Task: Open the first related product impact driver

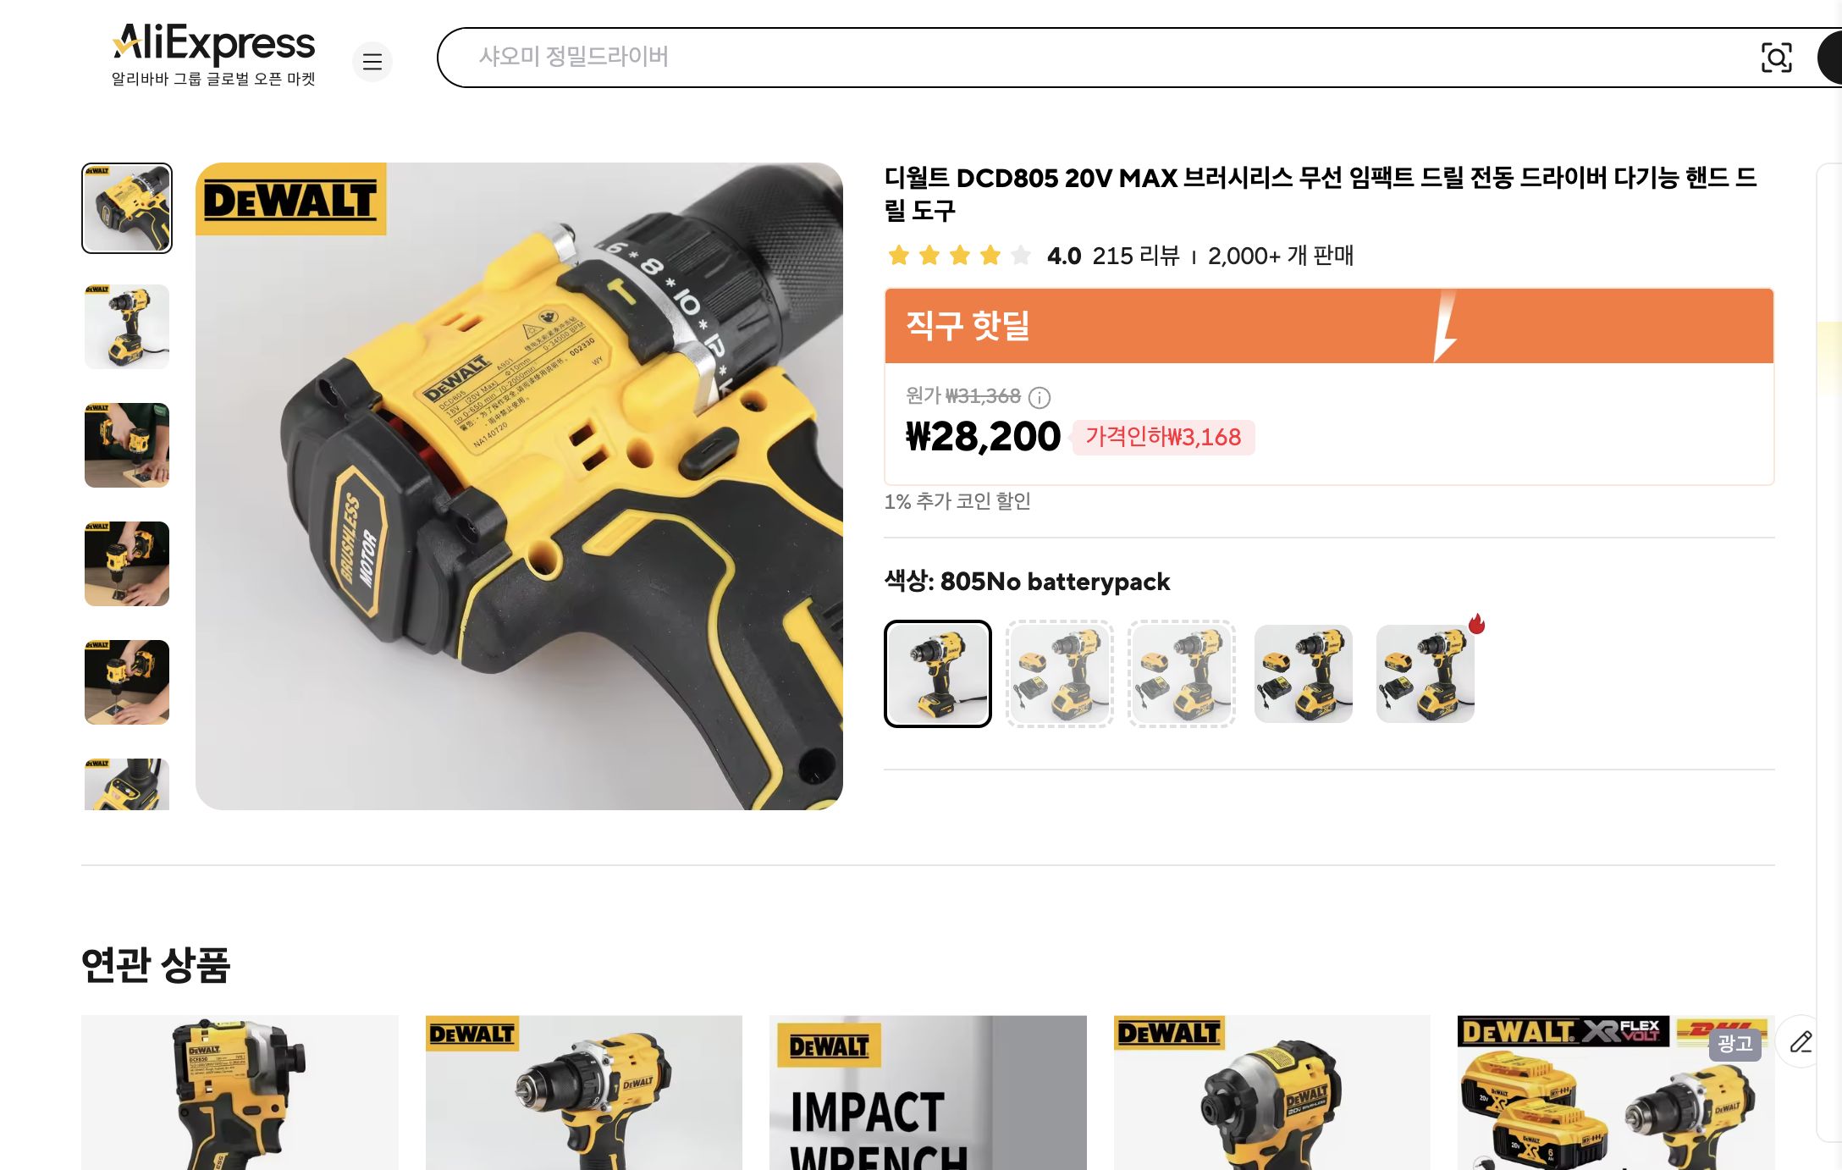Action: [240, 1092]
